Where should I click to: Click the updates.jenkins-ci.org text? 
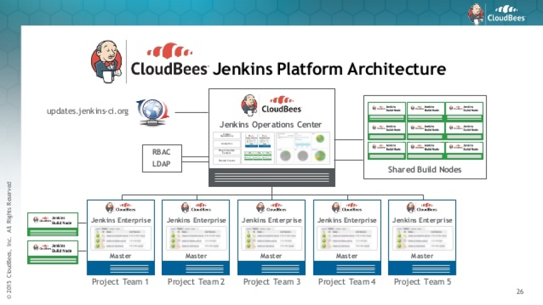point(87,111)
